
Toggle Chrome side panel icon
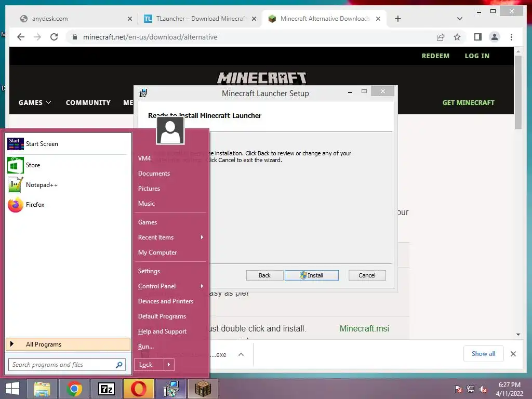coord(478,37)
